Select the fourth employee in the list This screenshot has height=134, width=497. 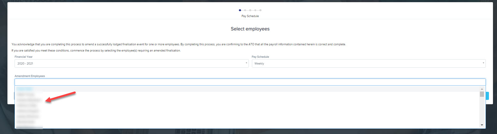(27, 105)
